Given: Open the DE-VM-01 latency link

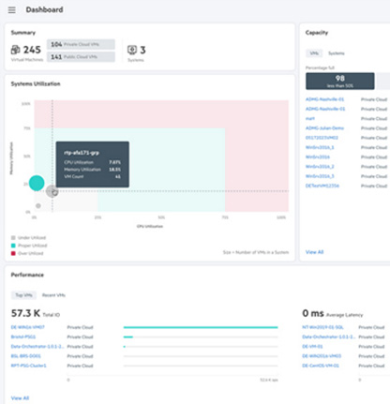Looking at the screenshot, I should (x=312, y=347).
